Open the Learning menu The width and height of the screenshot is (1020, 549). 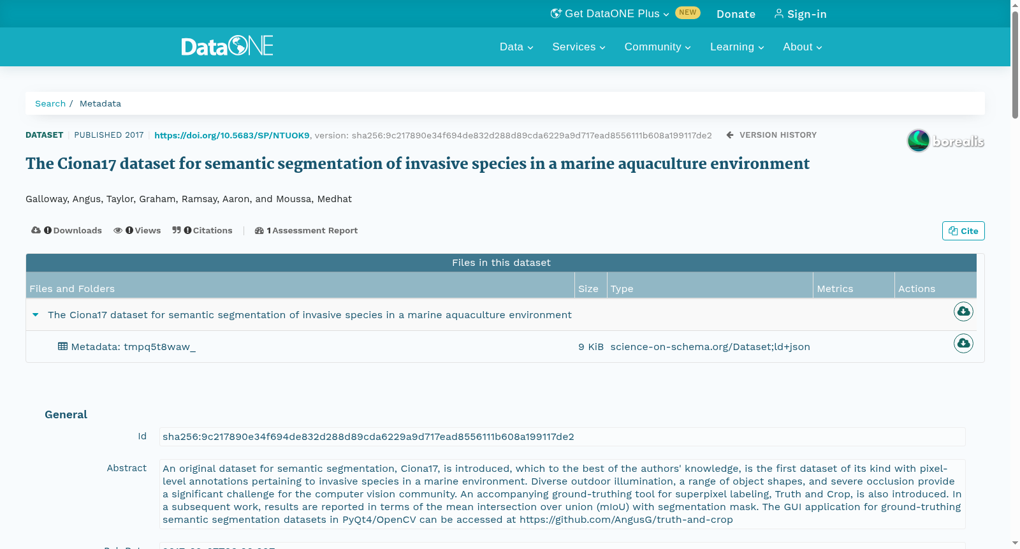click(737, 47)
